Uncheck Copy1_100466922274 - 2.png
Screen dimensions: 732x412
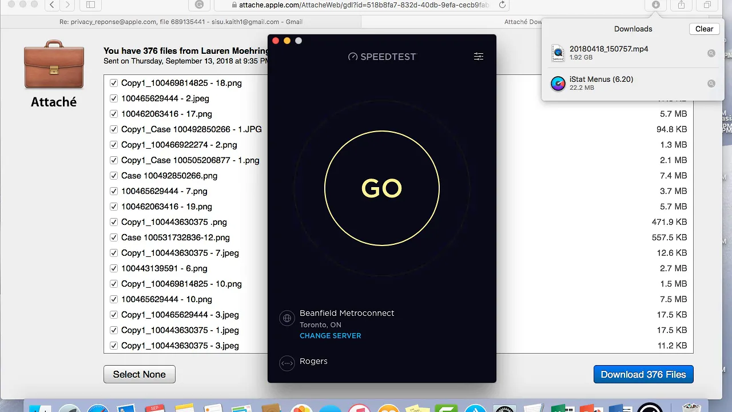[114, 145]
